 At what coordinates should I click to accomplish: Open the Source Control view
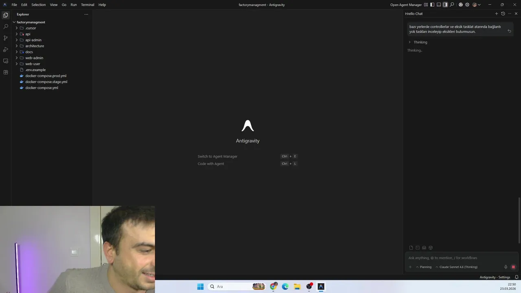tap(6, 38)
